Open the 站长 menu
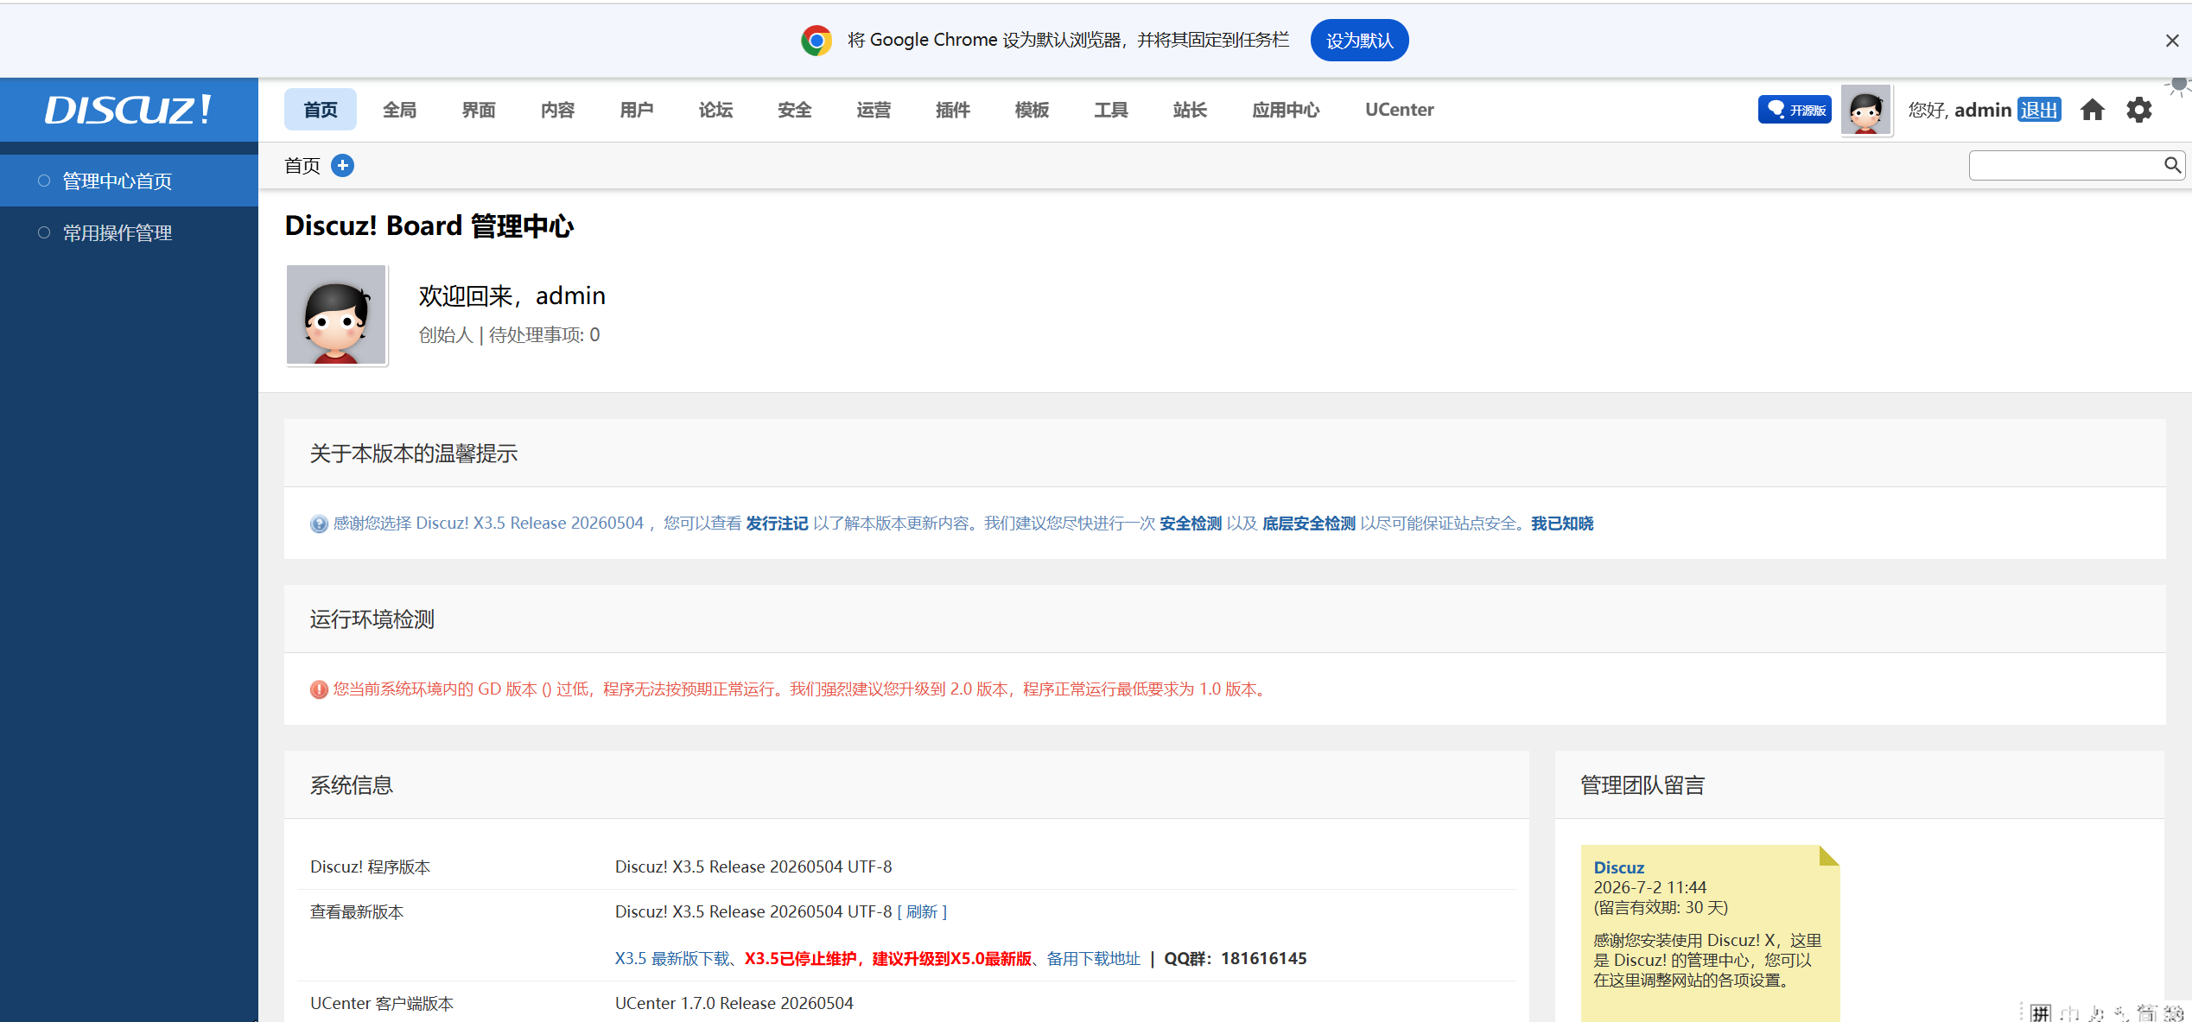 pos(1190,110)
